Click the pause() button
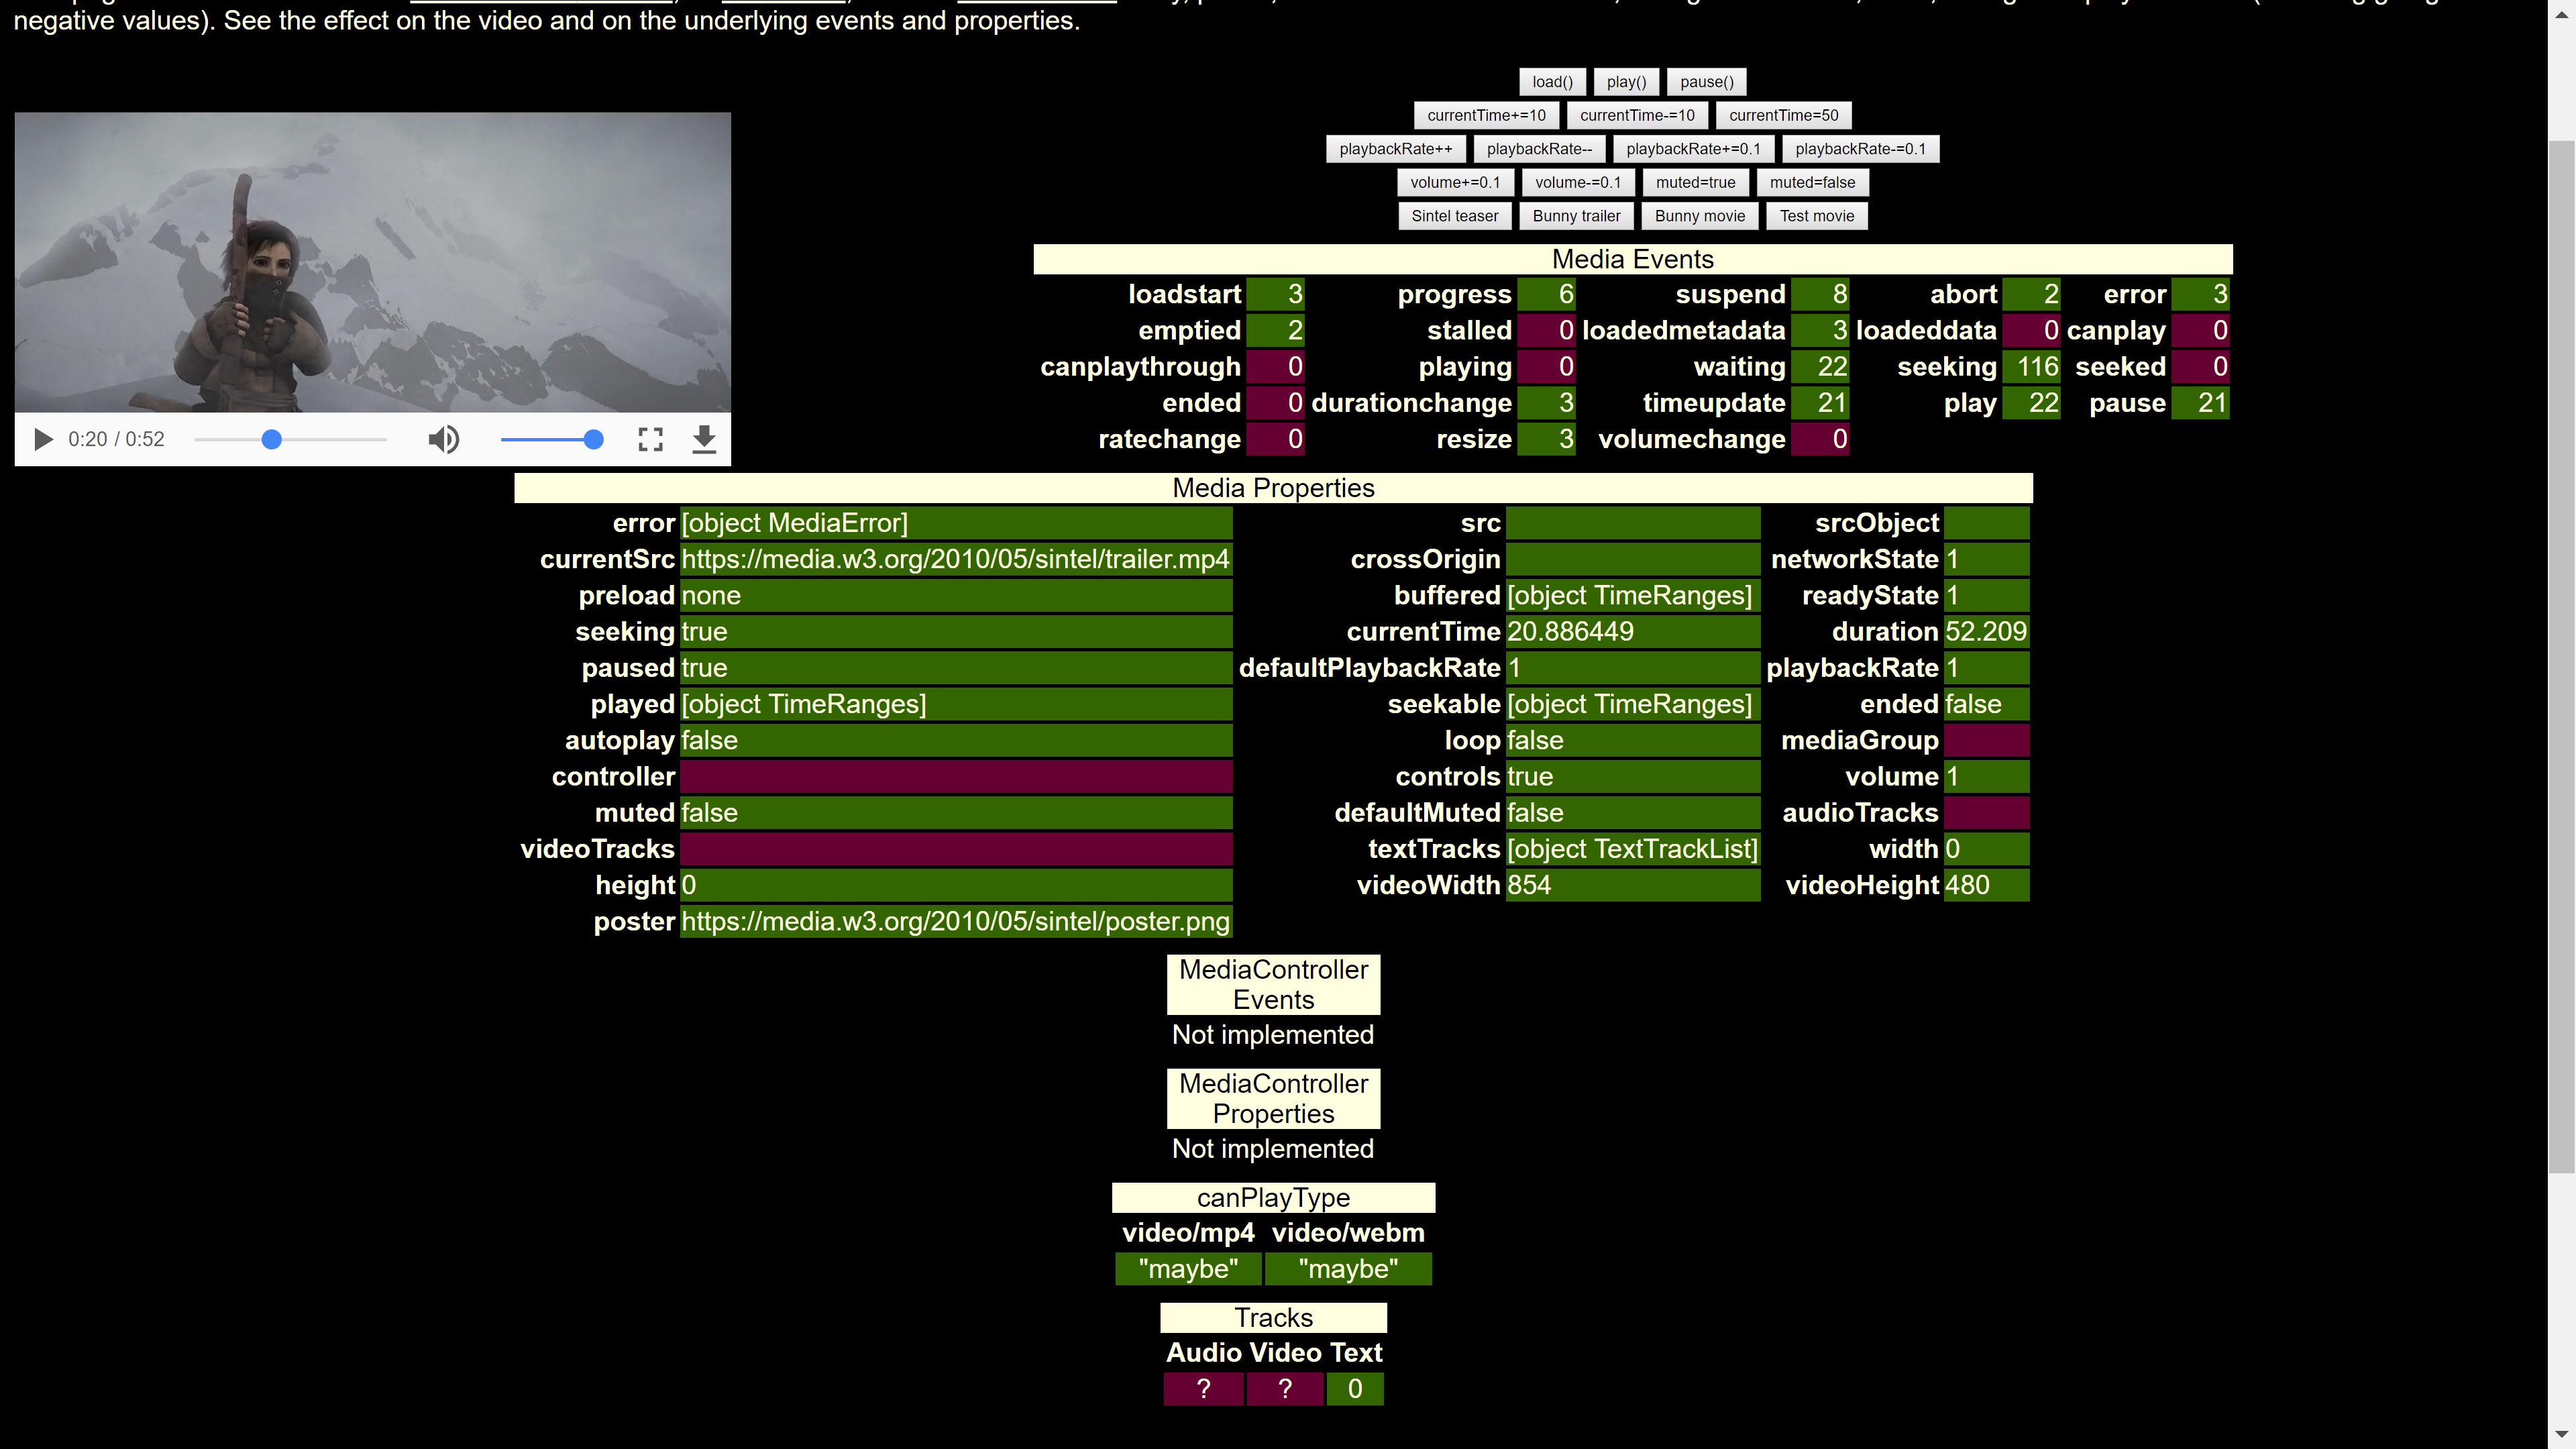The height and width of the screenshot is (1449, 2576). (1706, 82)
